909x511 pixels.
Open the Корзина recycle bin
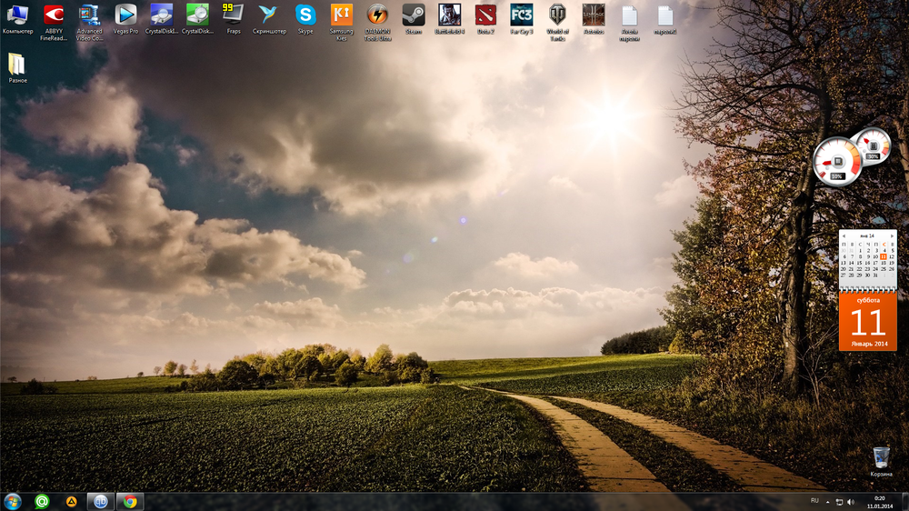pos(881,458)
